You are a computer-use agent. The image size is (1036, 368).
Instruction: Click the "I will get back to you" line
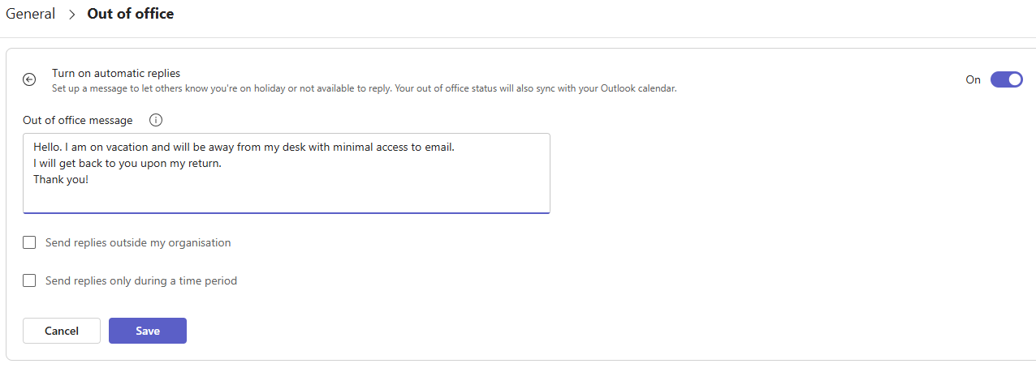tap(127, 163)
